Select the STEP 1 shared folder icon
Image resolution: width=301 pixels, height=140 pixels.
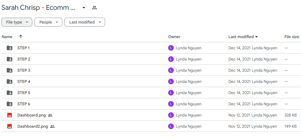[10, 48]
